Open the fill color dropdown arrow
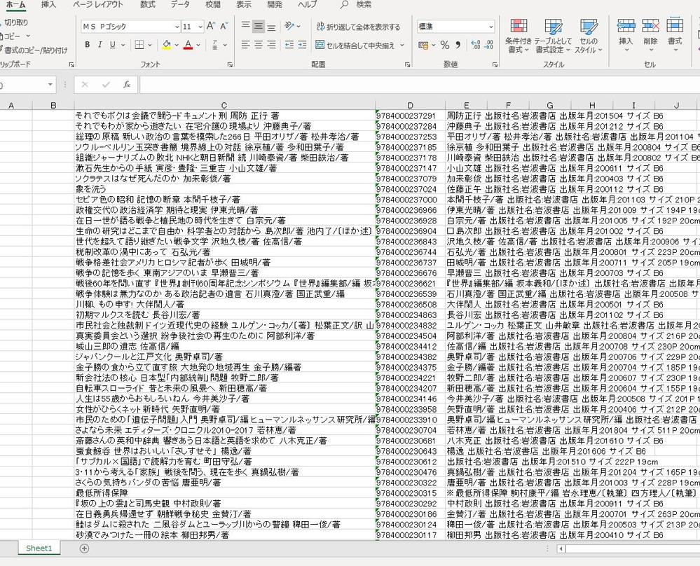 [x=177, y=45]
